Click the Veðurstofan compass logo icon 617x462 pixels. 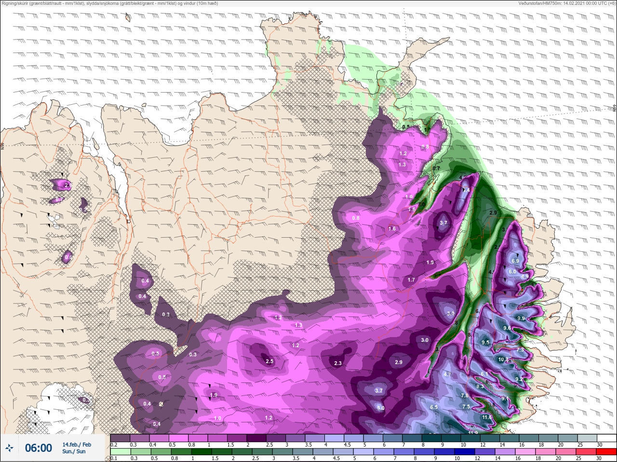[x=9, y=448]
